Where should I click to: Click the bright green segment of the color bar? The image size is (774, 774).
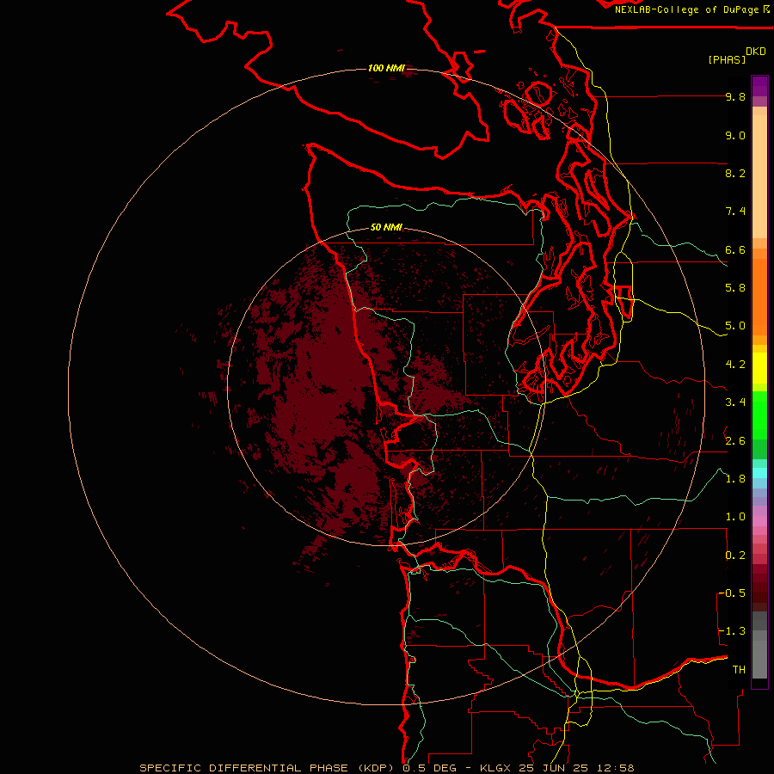(x=759, y=415)
